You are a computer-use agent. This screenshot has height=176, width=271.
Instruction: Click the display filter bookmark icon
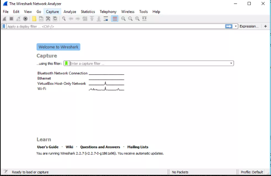click(x=4, y=27)
